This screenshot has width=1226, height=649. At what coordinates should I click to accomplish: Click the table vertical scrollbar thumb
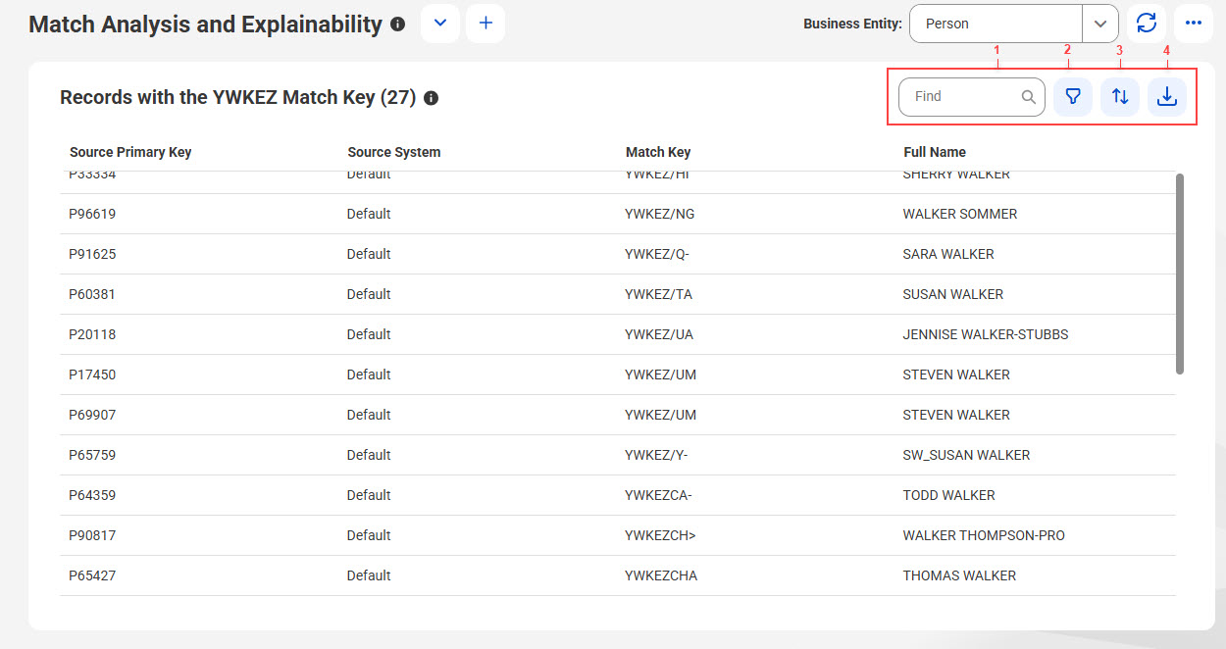click(1180, 274)
